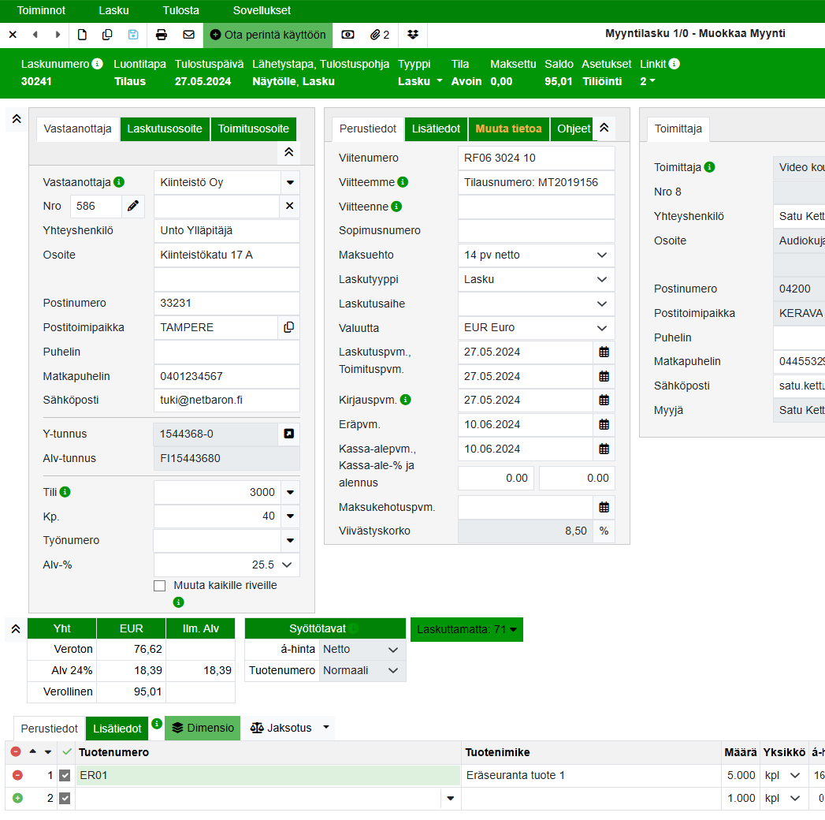Enable the Muuta kaikille riveille checkbox
This screenshot has height=820, width=825.
click(160, 586)
